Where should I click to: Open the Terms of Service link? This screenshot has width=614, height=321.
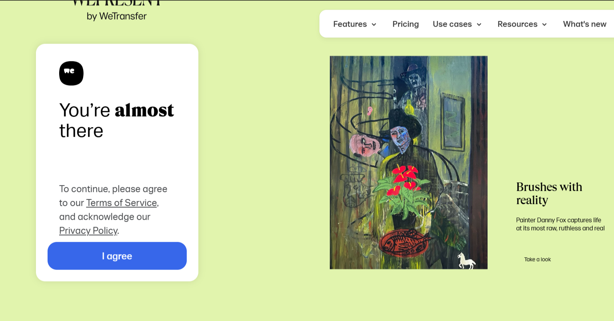click(121, 203)
